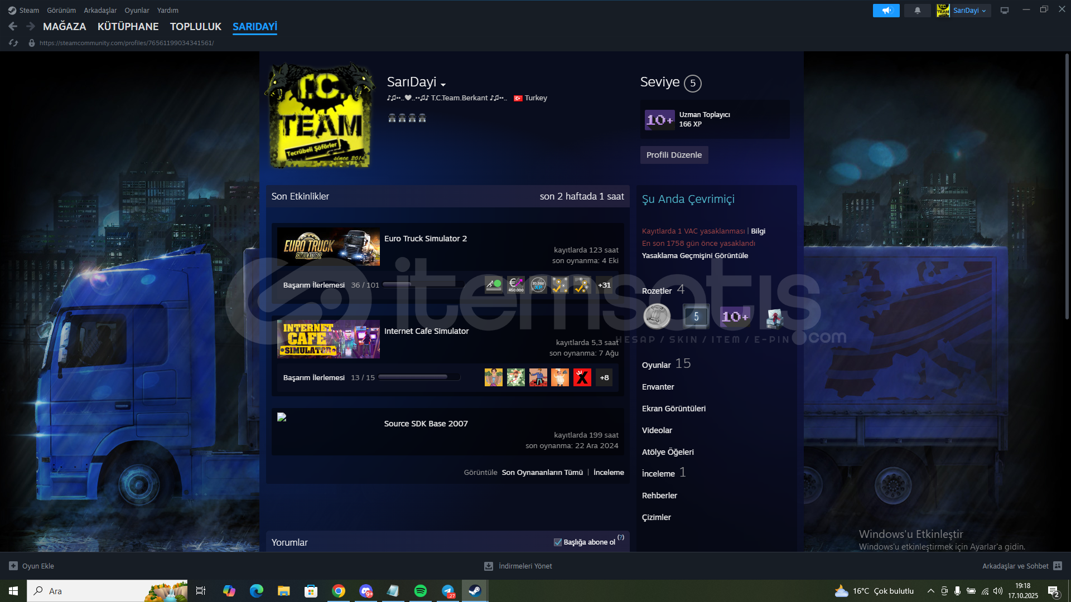Open the Envanter link
The width and height of the screenshot is (1071, 602).
point(658,387)
